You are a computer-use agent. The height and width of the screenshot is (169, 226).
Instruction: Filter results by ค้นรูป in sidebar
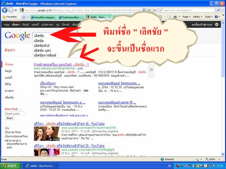[x=8, y=71]
